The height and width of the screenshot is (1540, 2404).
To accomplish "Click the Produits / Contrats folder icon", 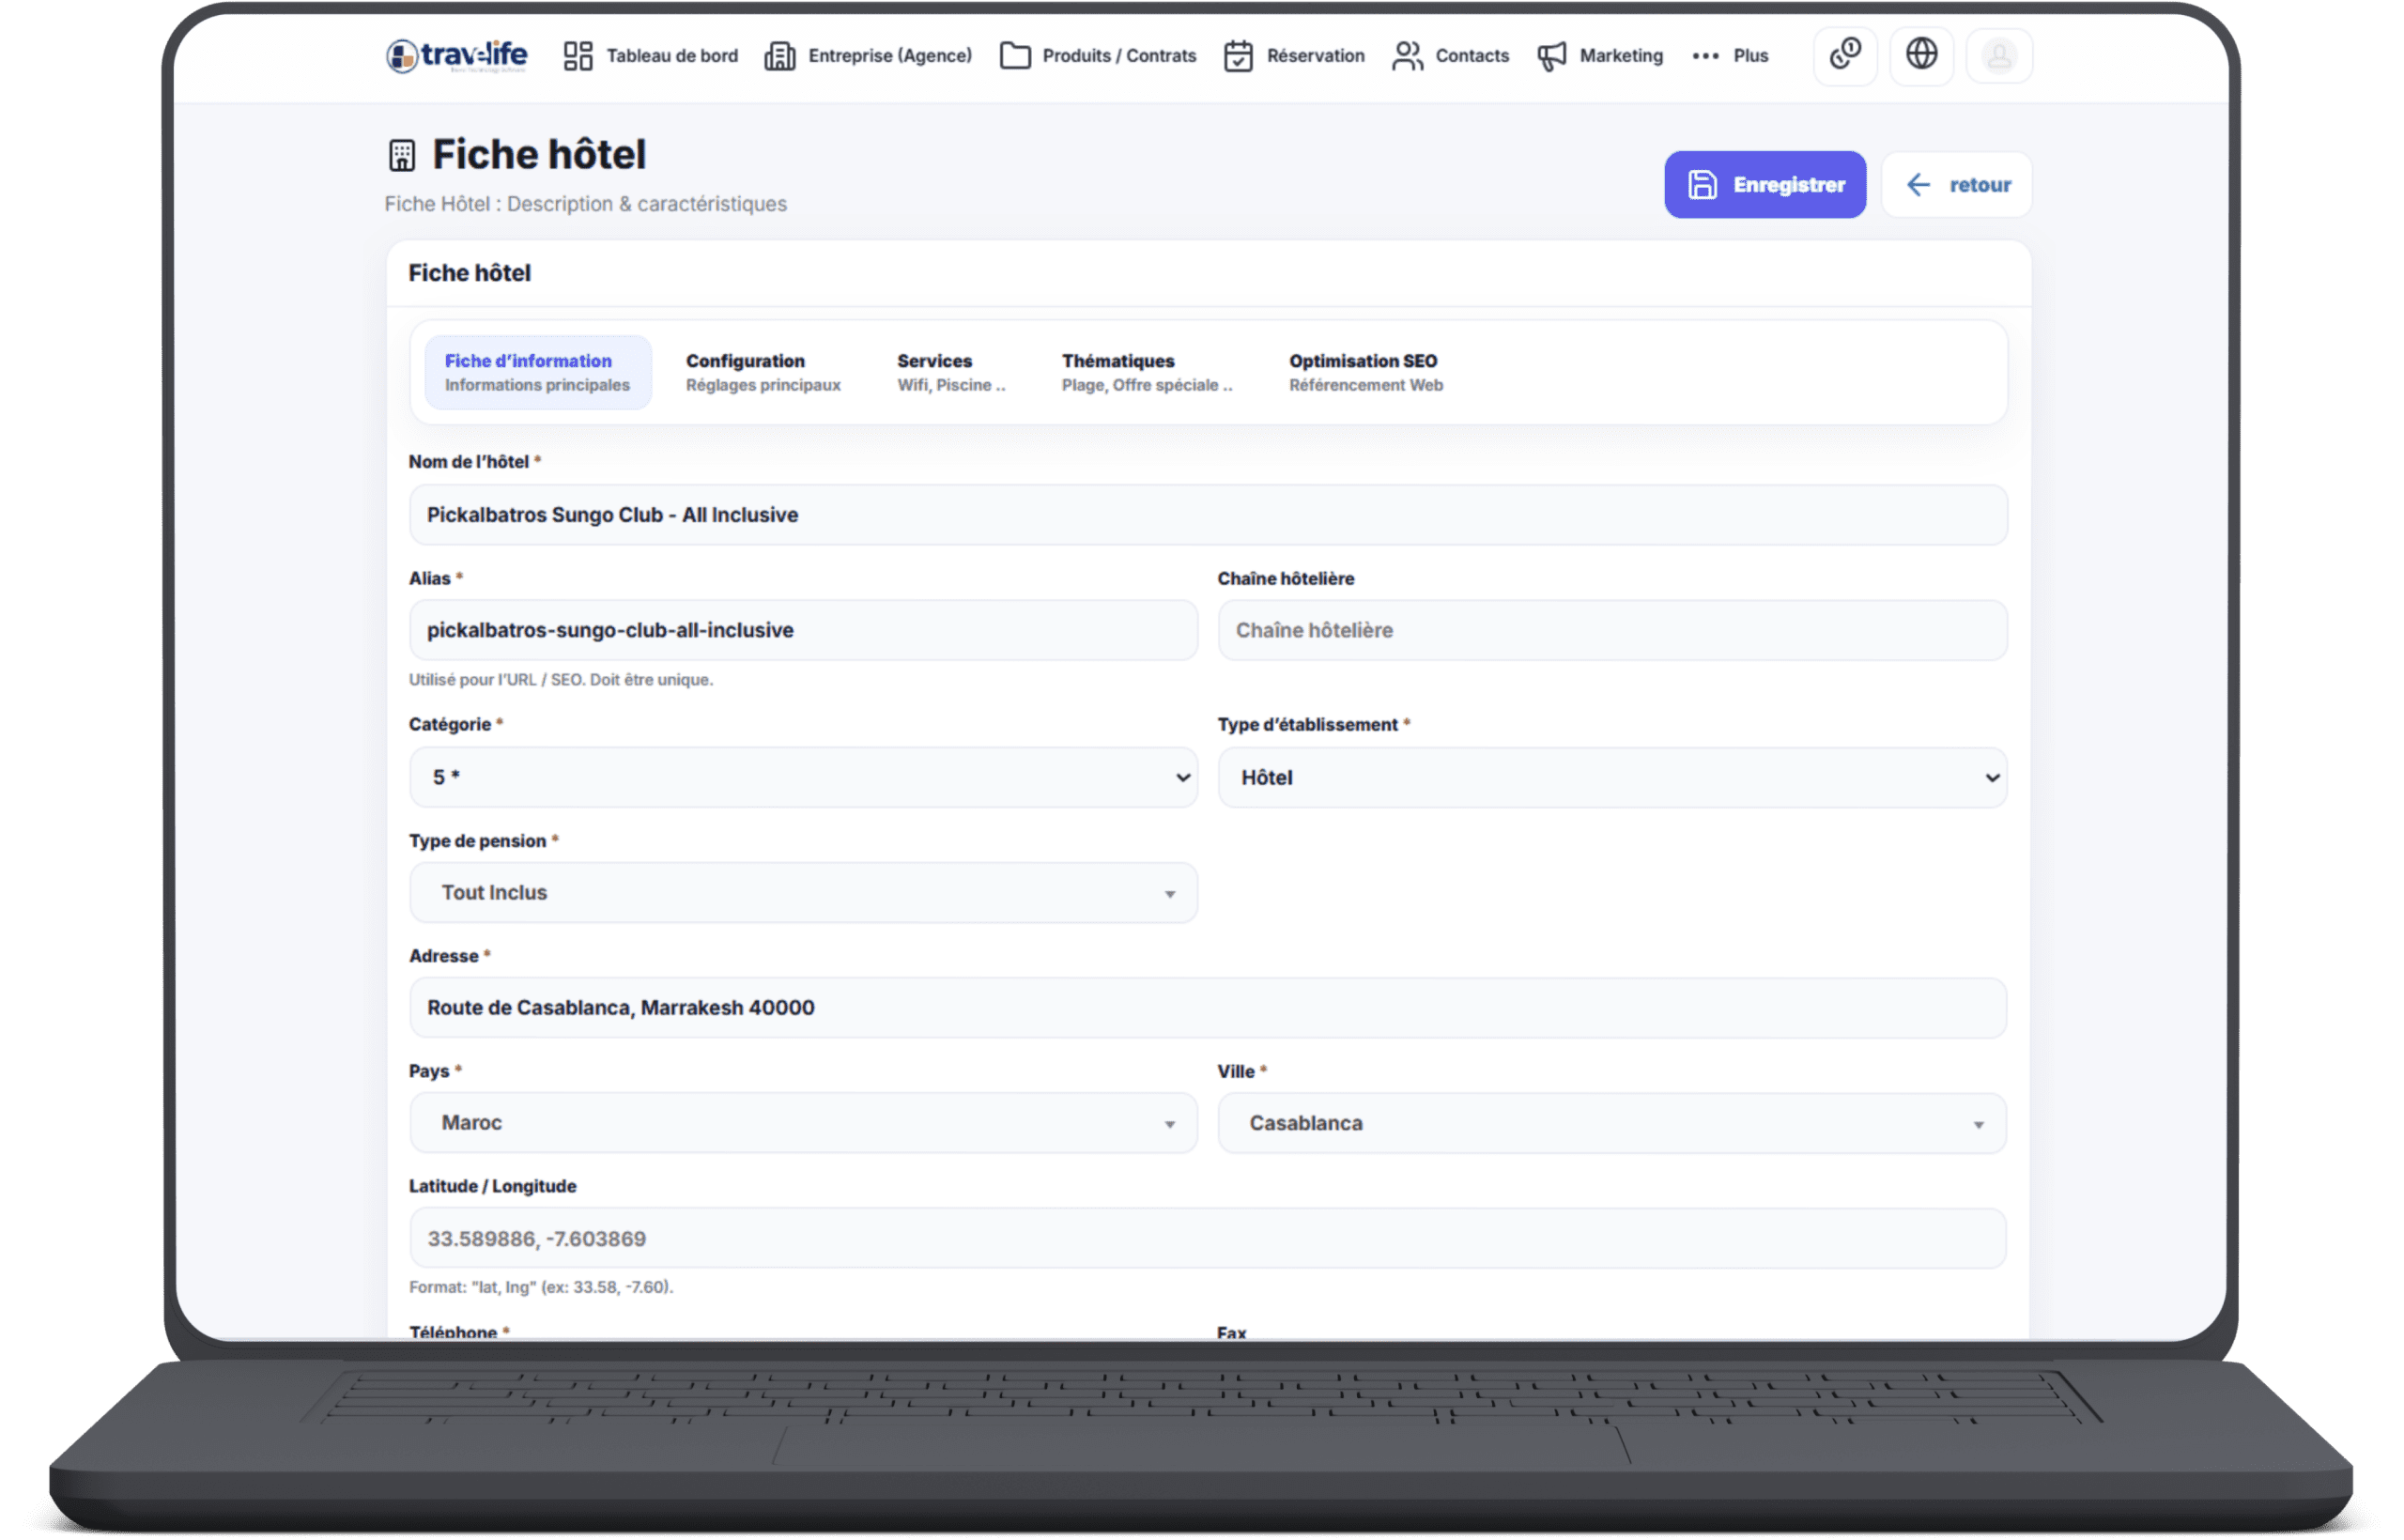I will [x=1015, y=56].
